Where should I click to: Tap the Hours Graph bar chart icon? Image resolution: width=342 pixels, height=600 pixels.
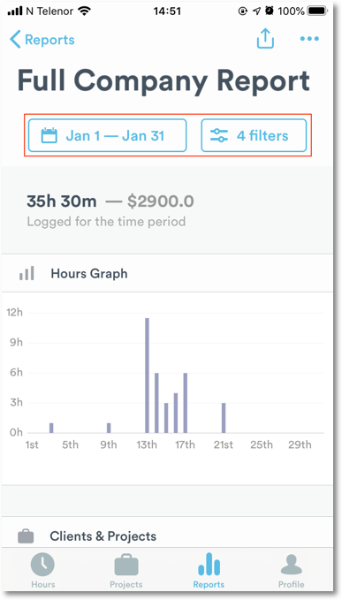point(27,273)
